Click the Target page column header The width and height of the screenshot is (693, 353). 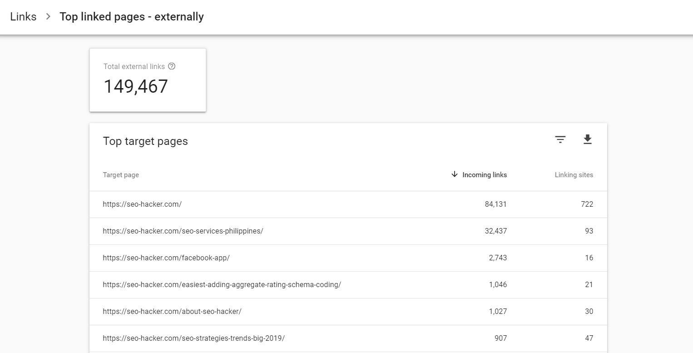(121, 175)
